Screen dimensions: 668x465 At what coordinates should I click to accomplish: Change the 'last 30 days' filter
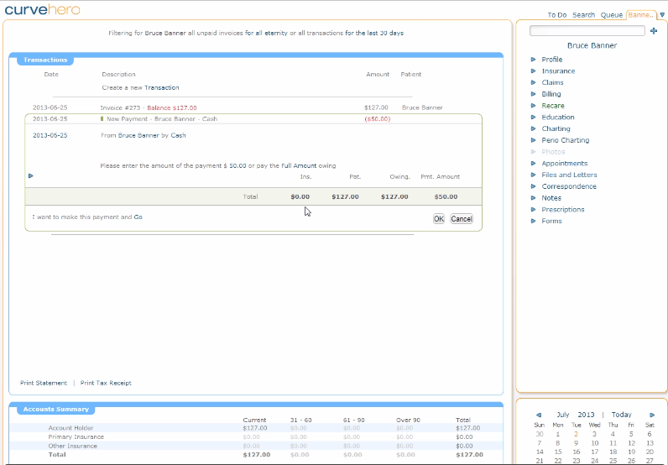coord(374,33)
